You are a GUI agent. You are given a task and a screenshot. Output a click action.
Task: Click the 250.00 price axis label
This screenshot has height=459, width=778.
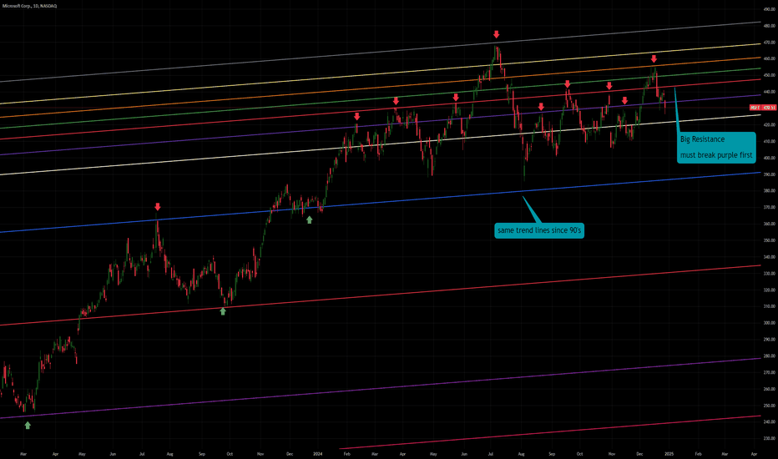(770, 406)
